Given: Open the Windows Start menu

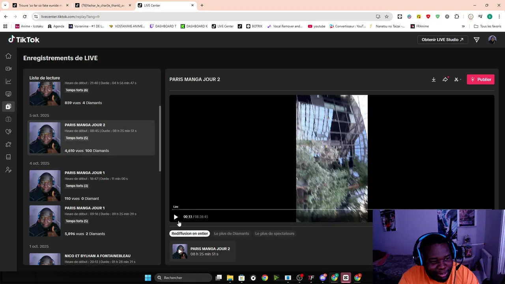Looking at the screenshot, I should [x=148, y=278].
